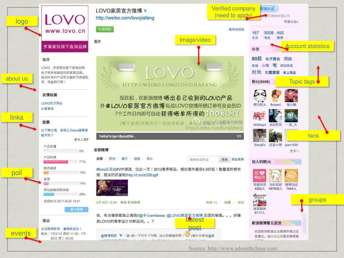Open LOVO官方网址 friendly link

click(52, 103)
